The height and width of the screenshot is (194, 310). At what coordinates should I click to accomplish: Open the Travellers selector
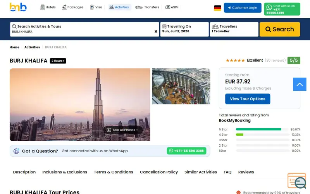tap(234, 29)
